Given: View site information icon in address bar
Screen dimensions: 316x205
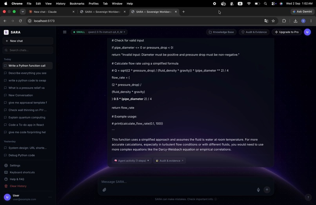Looking at the screenshot, I should 30,21.
